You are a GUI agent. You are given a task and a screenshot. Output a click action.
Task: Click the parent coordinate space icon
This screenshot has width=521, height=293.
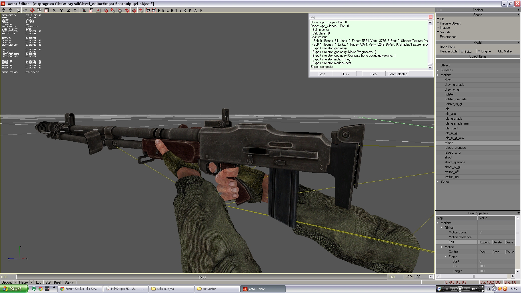click(84, 10)
